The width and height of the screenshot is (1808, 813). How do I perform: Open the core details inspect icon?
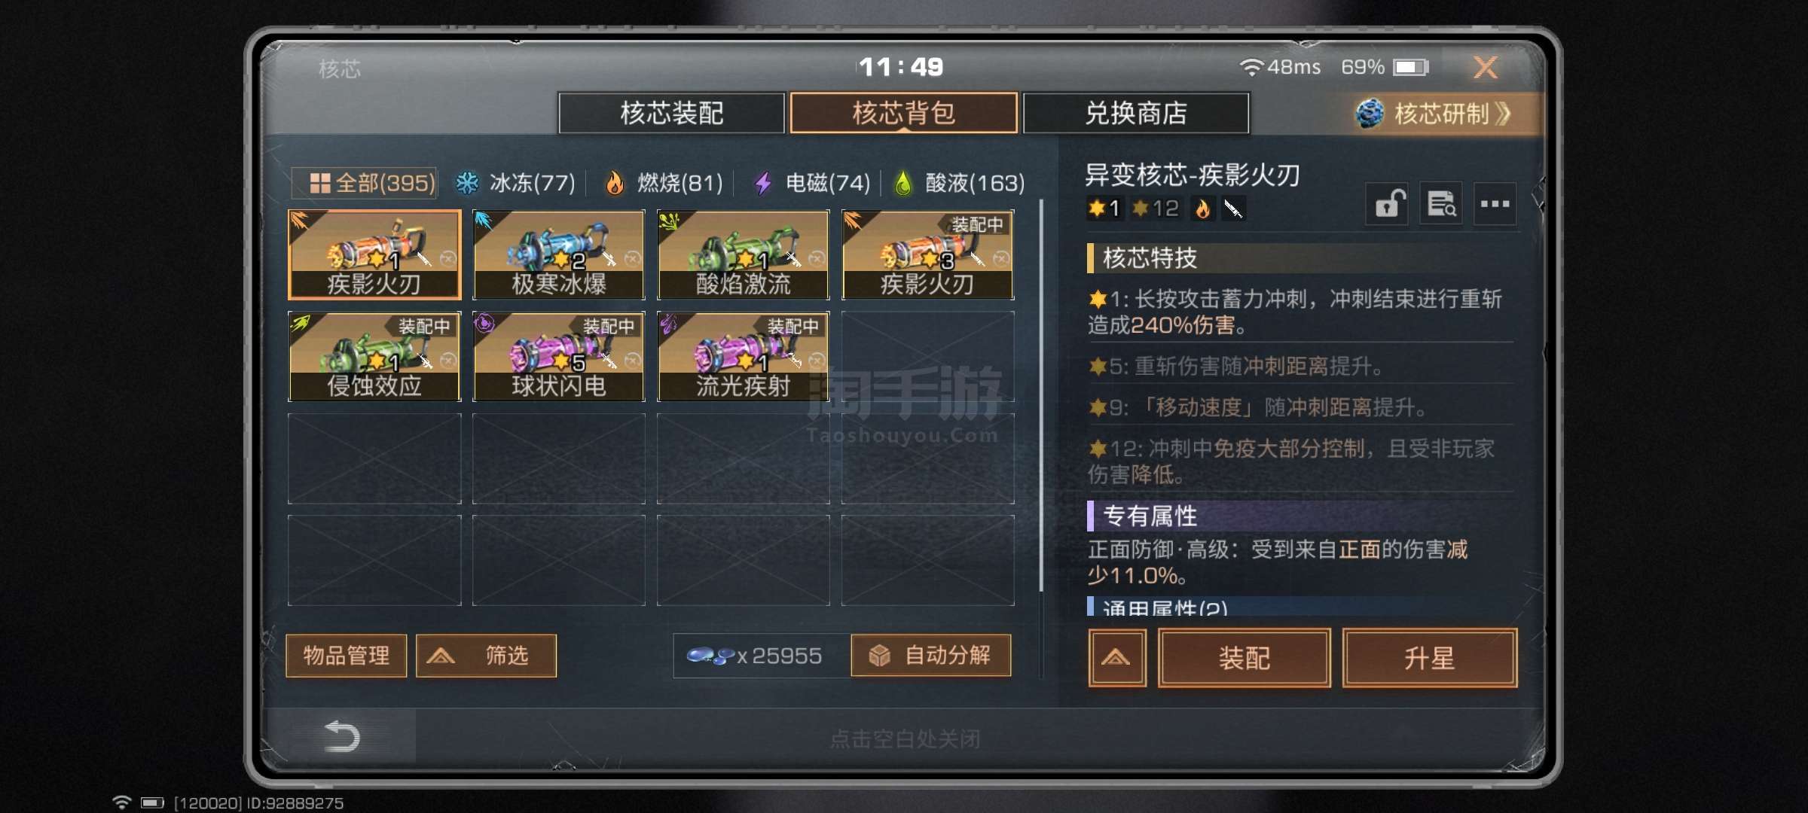1441,203
